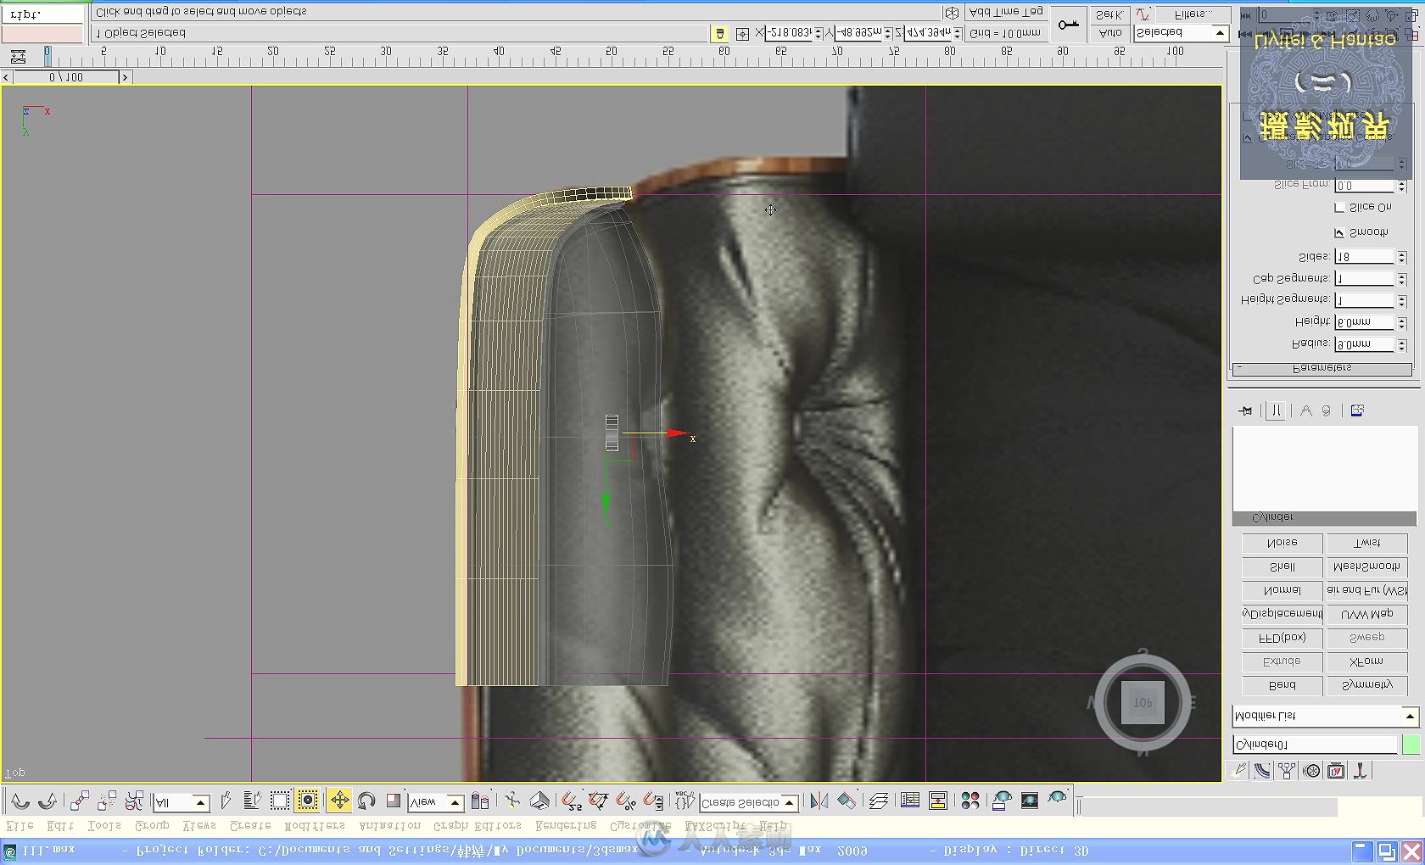Screen dimensions: 1425x865
Task: Click the Configure Modifier Sets icon
Action: [x=1357, y=411]
